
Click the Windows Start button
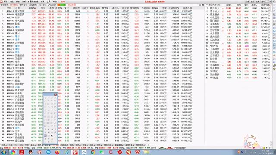3,152
